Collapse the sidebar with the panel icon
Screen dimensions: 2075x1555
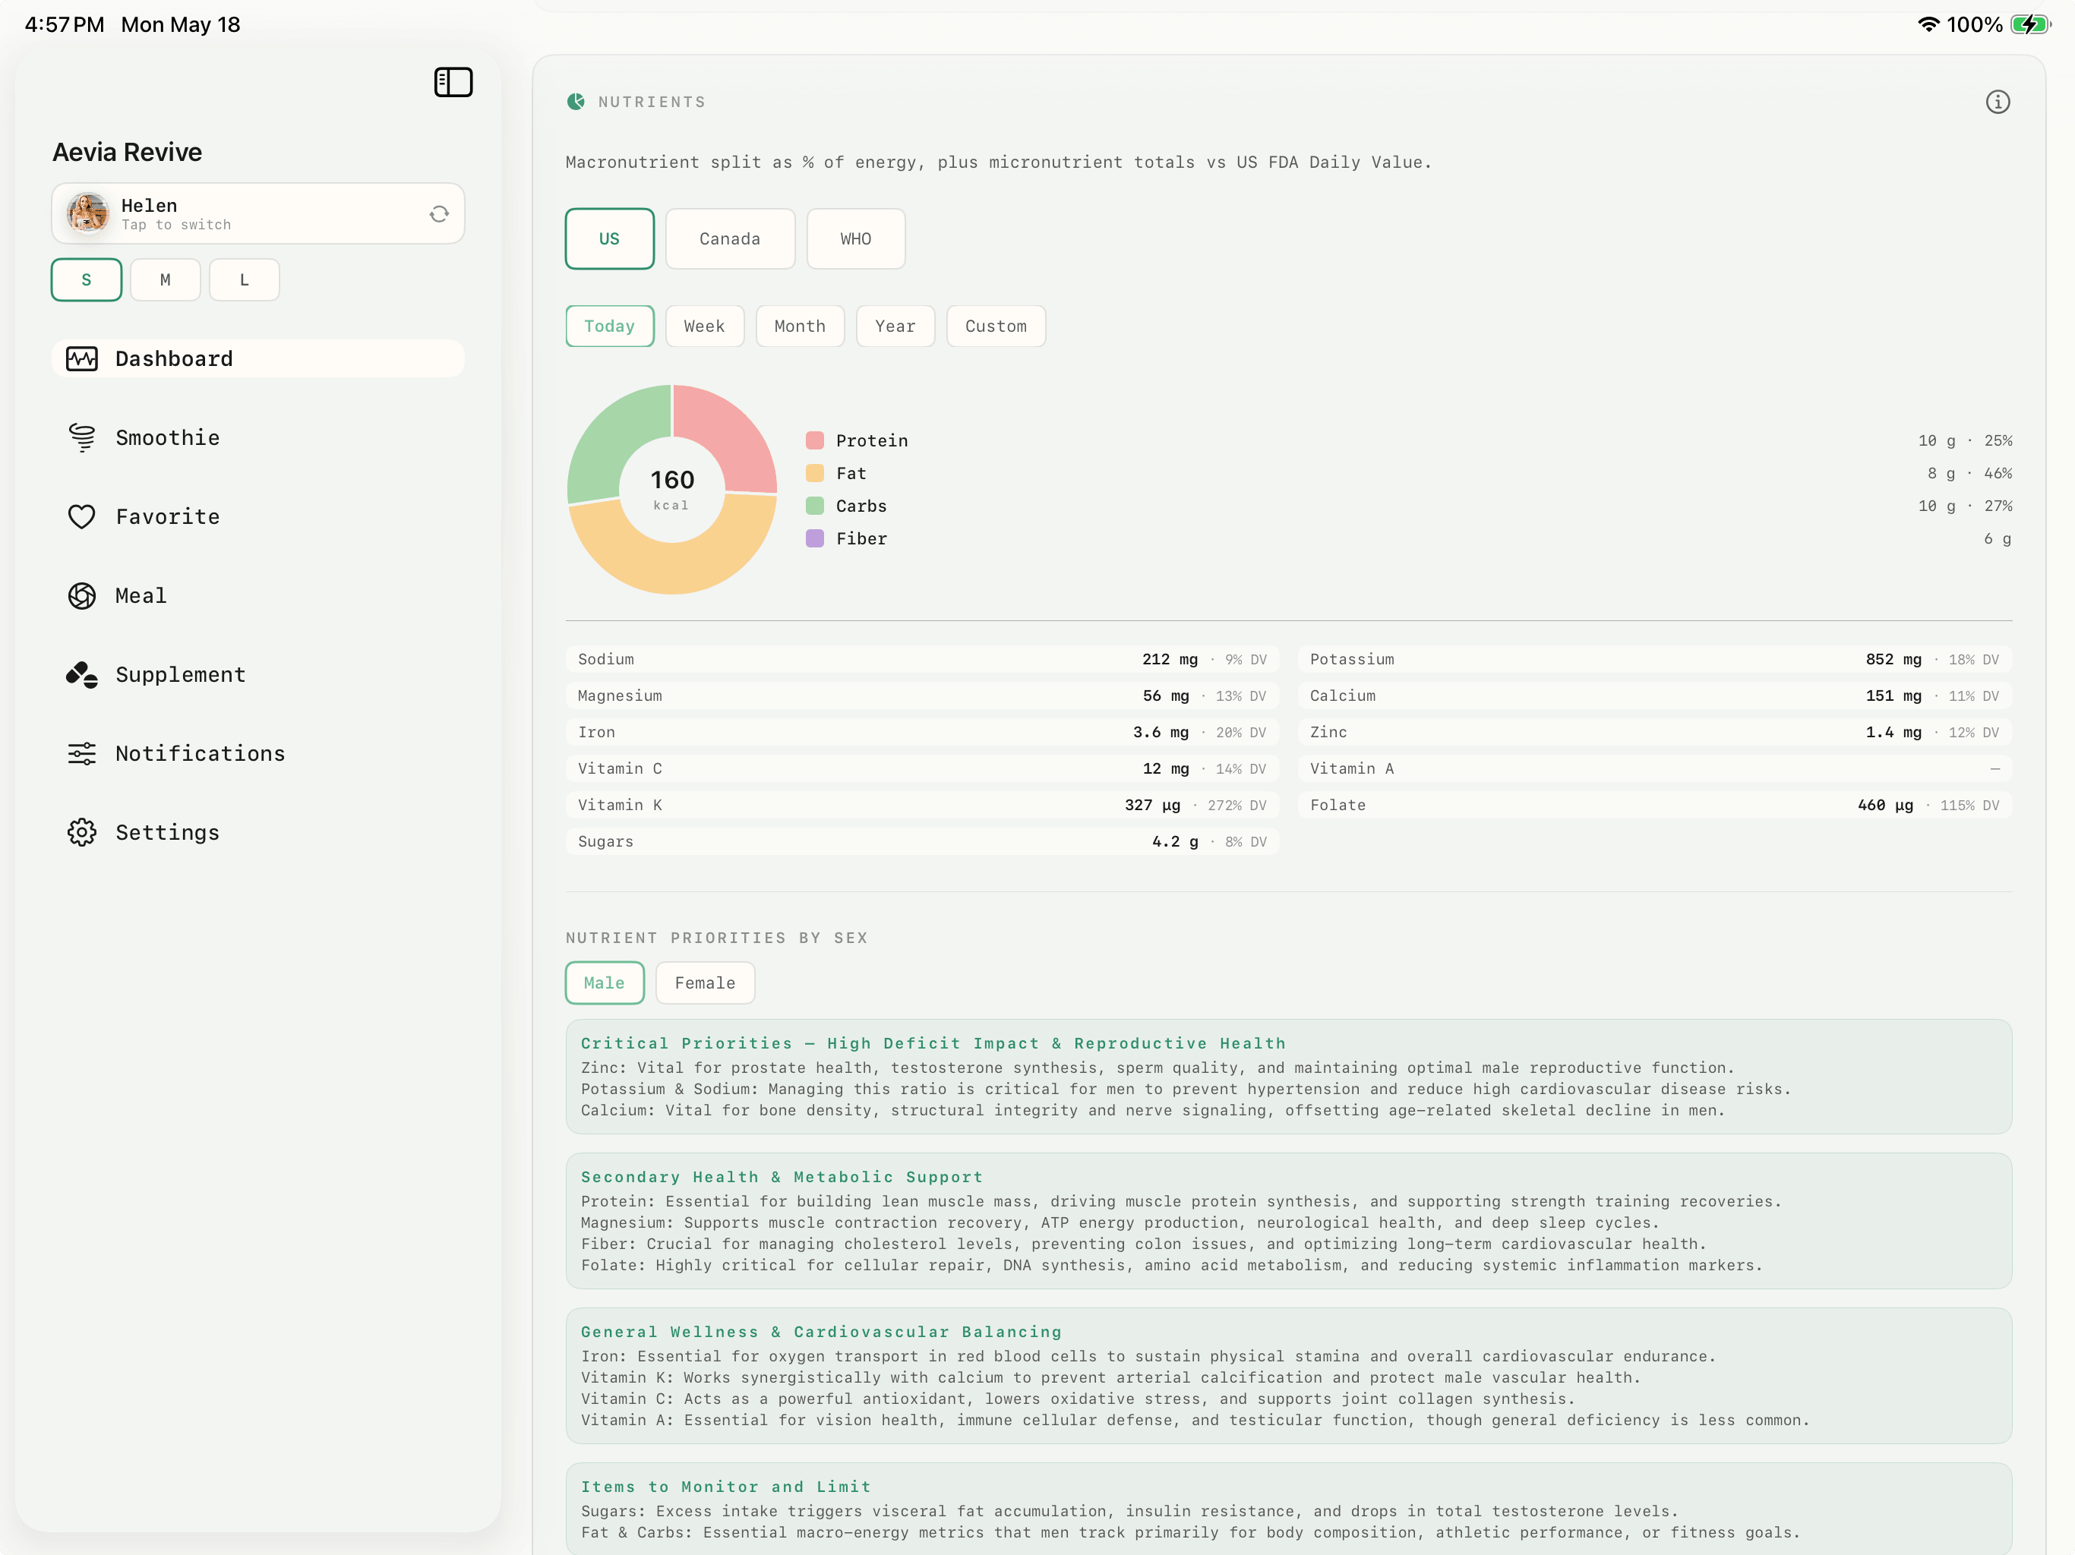coord(453,83)
